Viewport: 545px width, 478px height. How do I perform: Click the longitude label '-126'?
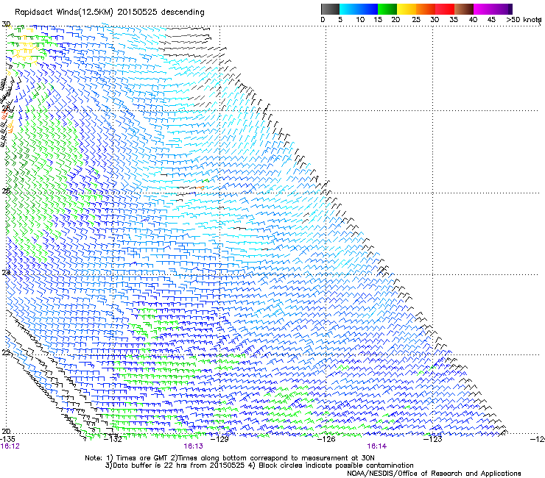(327, 440)
